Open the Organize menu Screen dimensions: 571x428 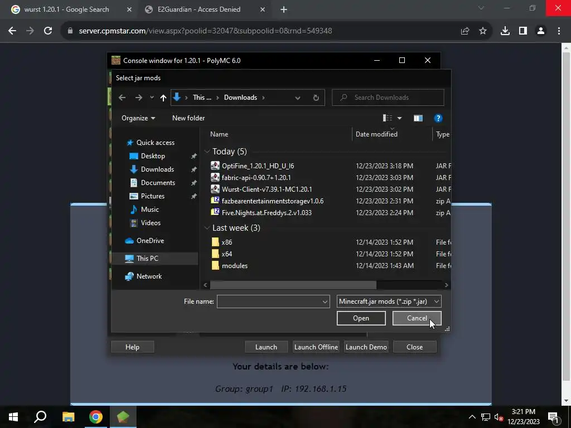(138, 118)
